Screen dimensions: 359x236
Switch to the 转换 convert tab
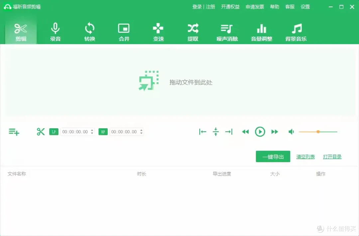(89, 32)
